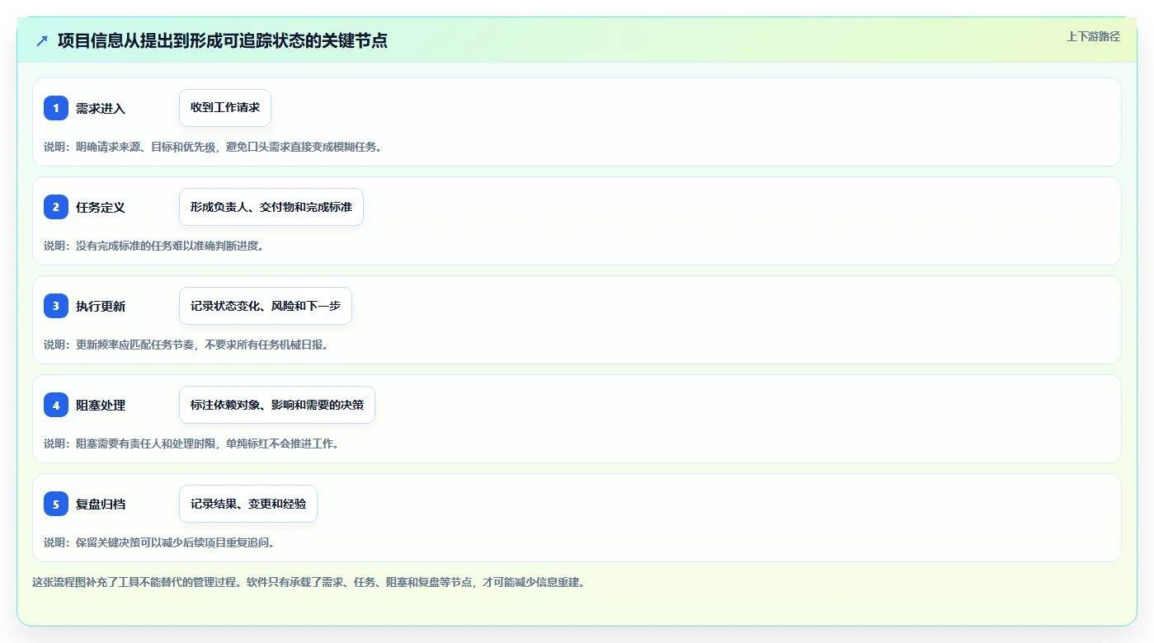1154x643 pixels.
Task: Click the 阻塞处理 step label
Action: pos(101,405)
